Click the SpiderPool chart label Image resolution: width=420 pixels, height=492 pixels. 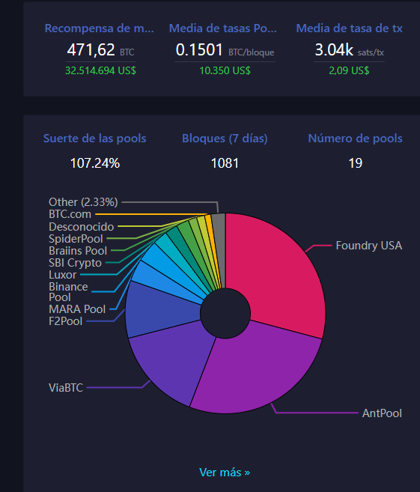click(76, 239)
